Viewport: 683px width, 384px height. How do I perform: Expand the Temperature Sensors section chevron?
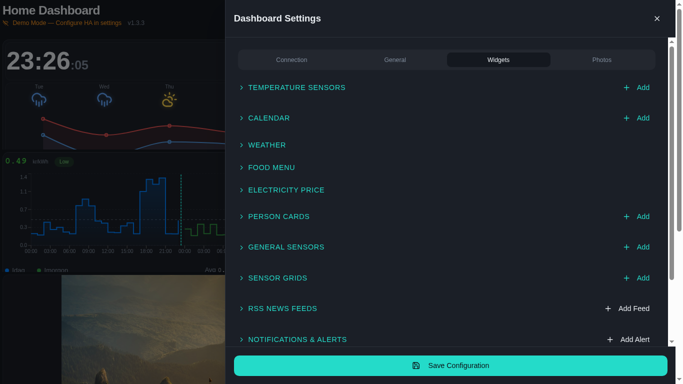[241, 87]
